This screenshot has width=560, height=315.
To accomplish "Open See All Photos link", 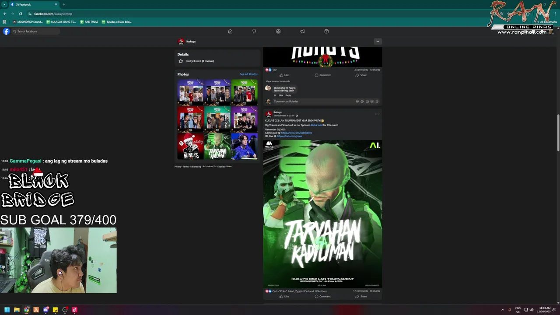I will coord(248,74).
